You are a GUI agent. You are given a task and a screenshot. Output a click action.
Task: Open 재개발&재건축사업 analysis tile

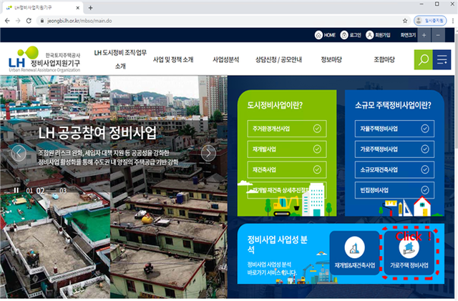pos(355,252)
